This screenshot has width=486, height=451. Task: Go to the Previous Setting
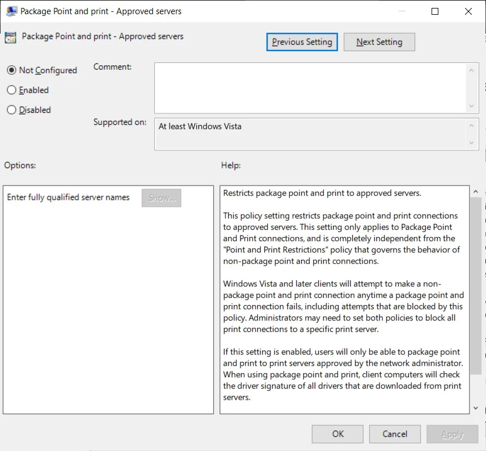click(302, 42)
